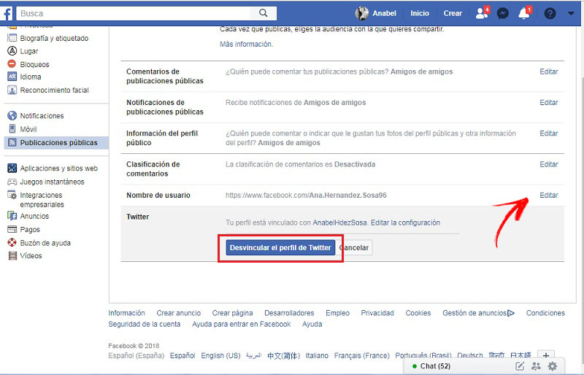Click the Notificaciones globe icon
The height and width of the screenshot is (375, 584).
pos(12,115)
